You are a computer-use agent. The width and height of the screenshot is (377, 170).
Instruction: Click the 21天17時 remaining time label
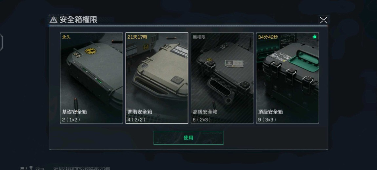[137, 37]
